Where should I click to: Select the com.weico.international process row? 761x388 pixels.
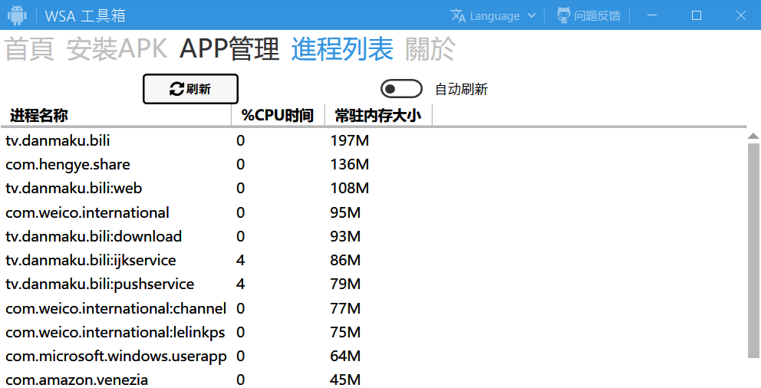374,212
